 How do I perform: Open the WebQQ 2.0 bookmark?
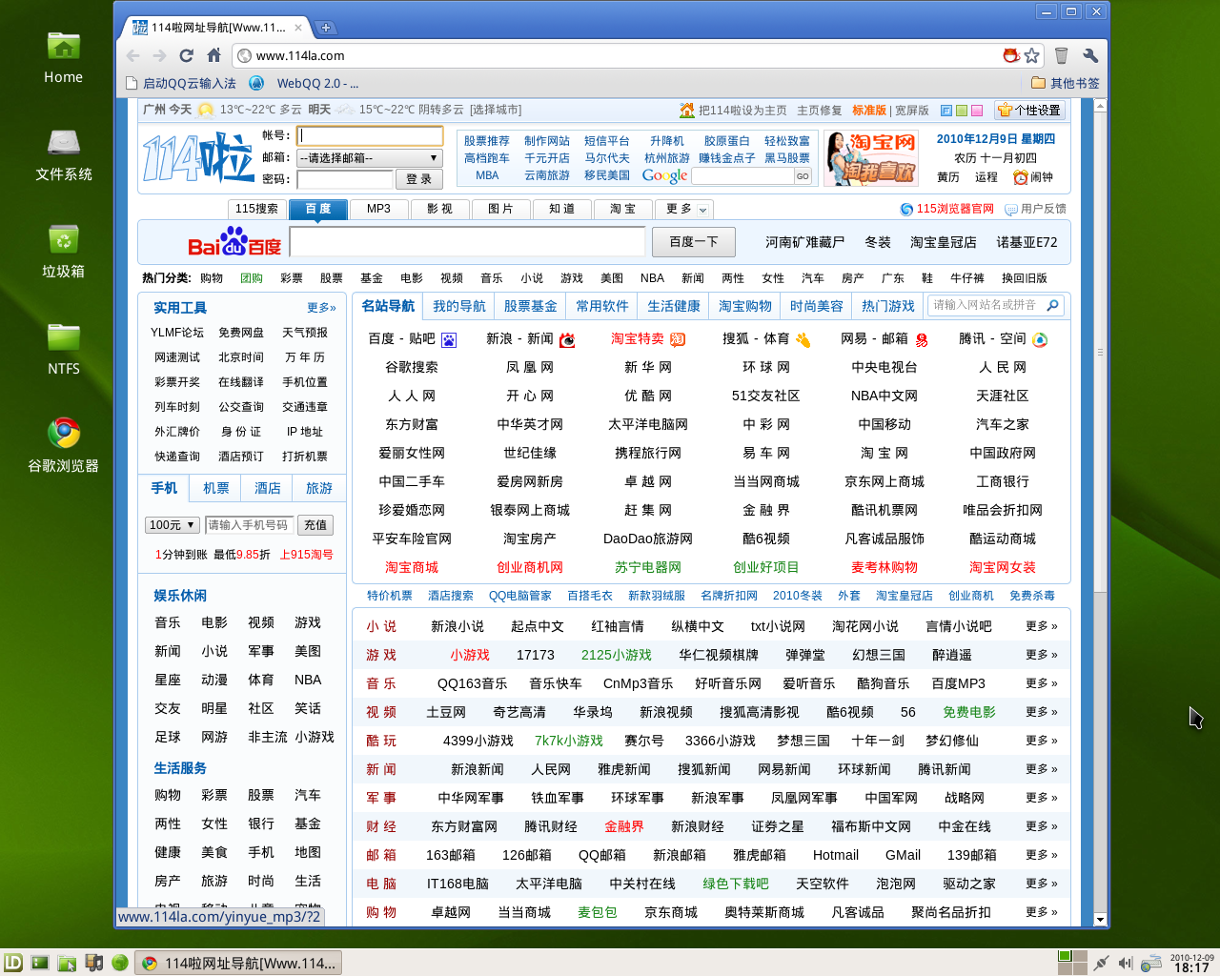coord(305,83)
